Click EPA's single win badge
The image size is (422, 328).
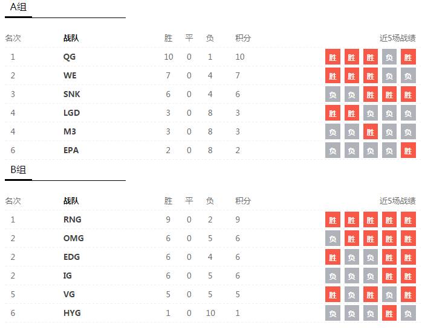408,150
